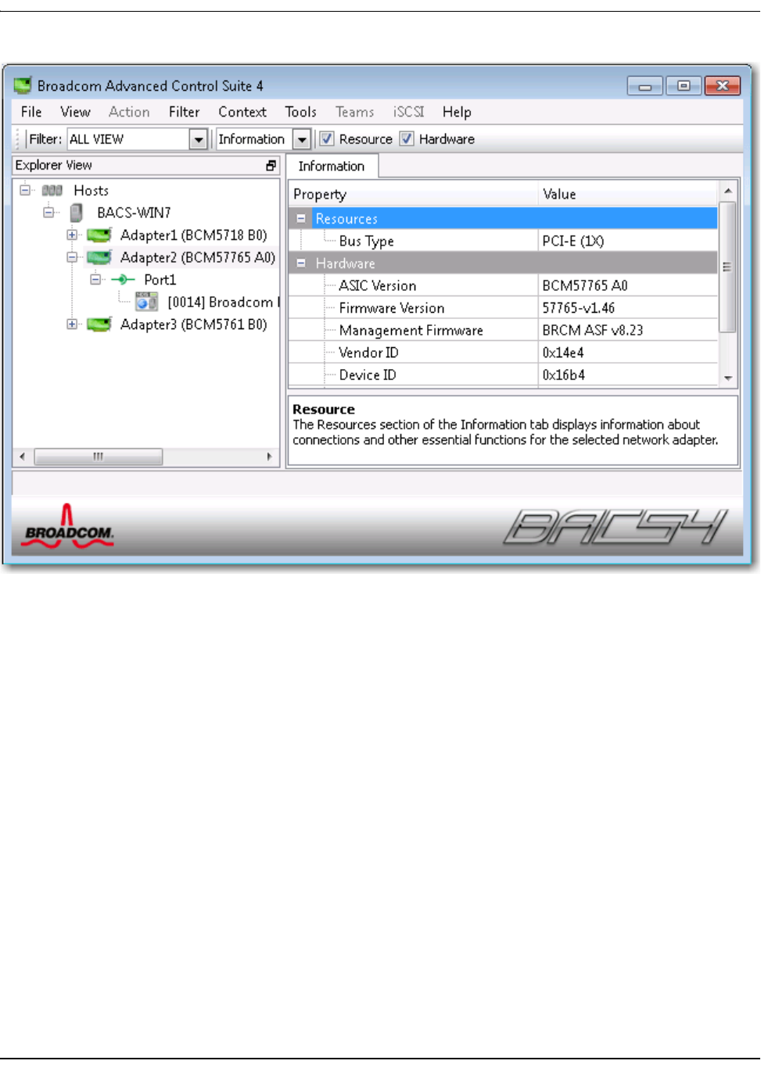The image size is (761, 1075).
Task: Undock the Explorer View pane
Action: (x=271, y=166)
